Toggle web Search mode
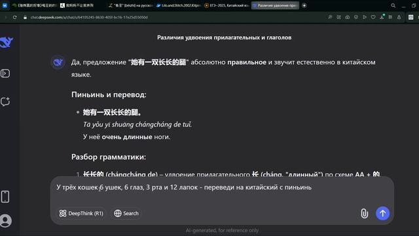Image resolution: width=419 pixels, height=236 pixels. [x=126, y=213]
